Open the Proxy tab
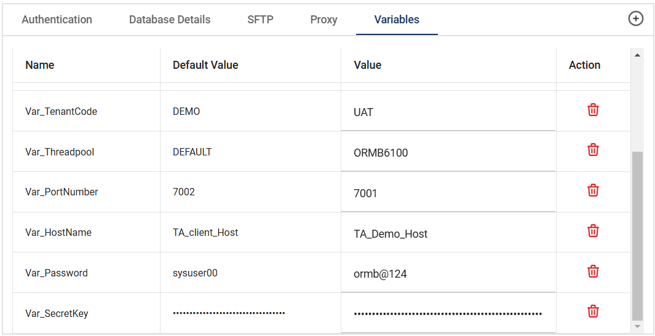This screenshot has width=655, height=336. click(x=324, y=20)
